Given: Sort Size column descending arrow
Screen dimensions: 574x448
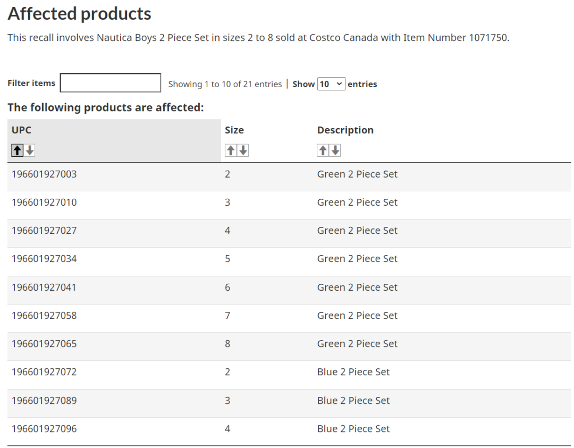Looking at the screenshot, I should [x=243, y=151].
